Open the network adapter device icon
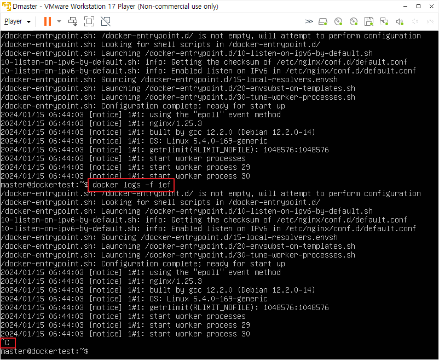Screen dimensions: 439x360 click(x=384, y=21)
